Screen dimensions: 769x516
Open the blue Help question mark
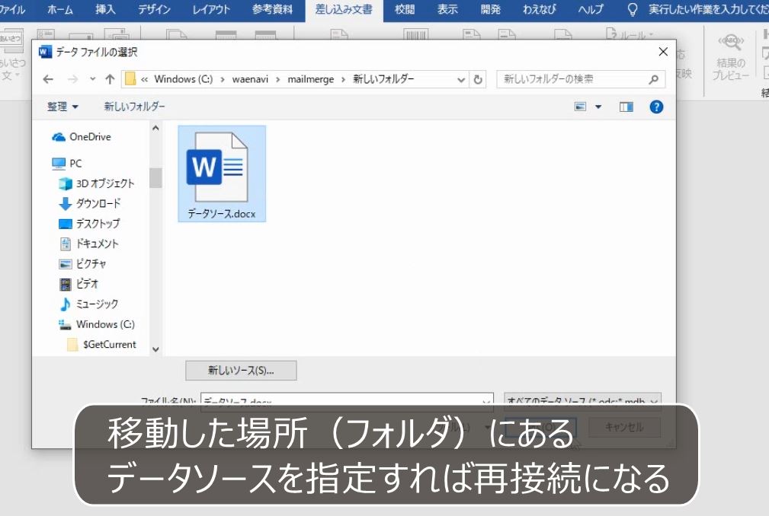point(656,107)
